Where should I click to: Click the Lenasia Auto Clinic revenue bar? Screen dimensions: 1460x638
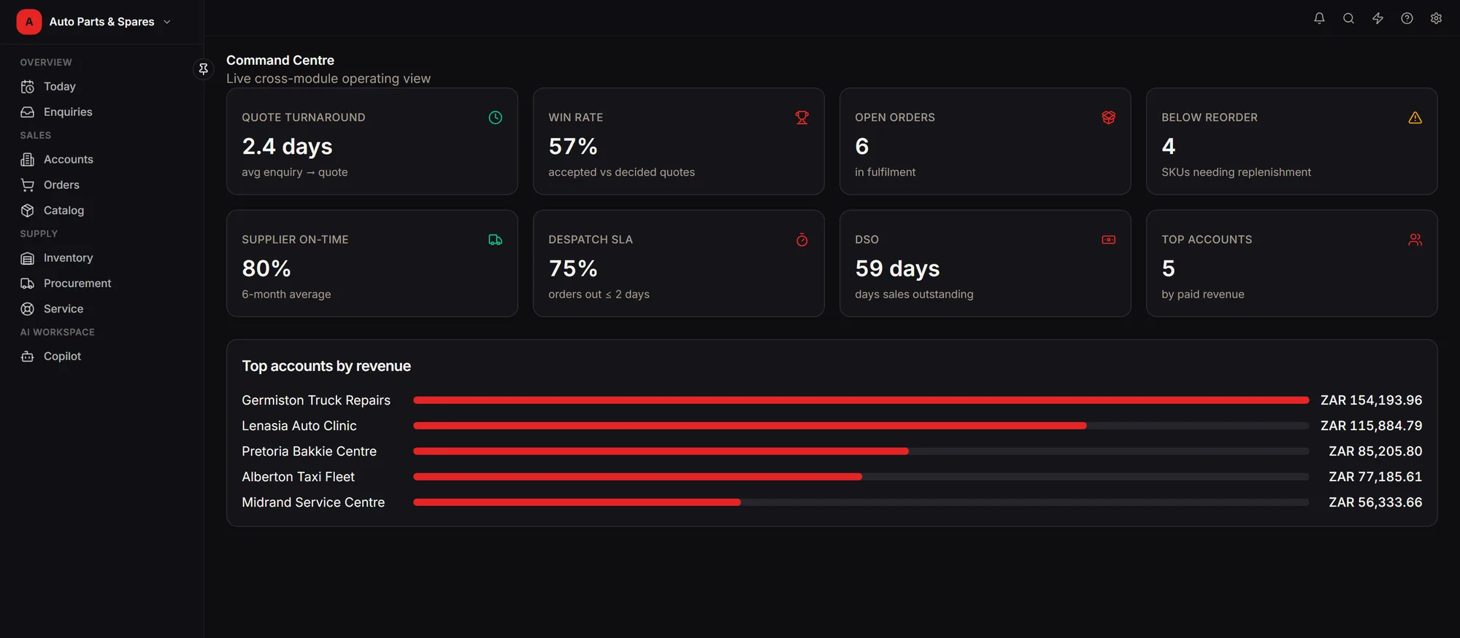point(861,426)
